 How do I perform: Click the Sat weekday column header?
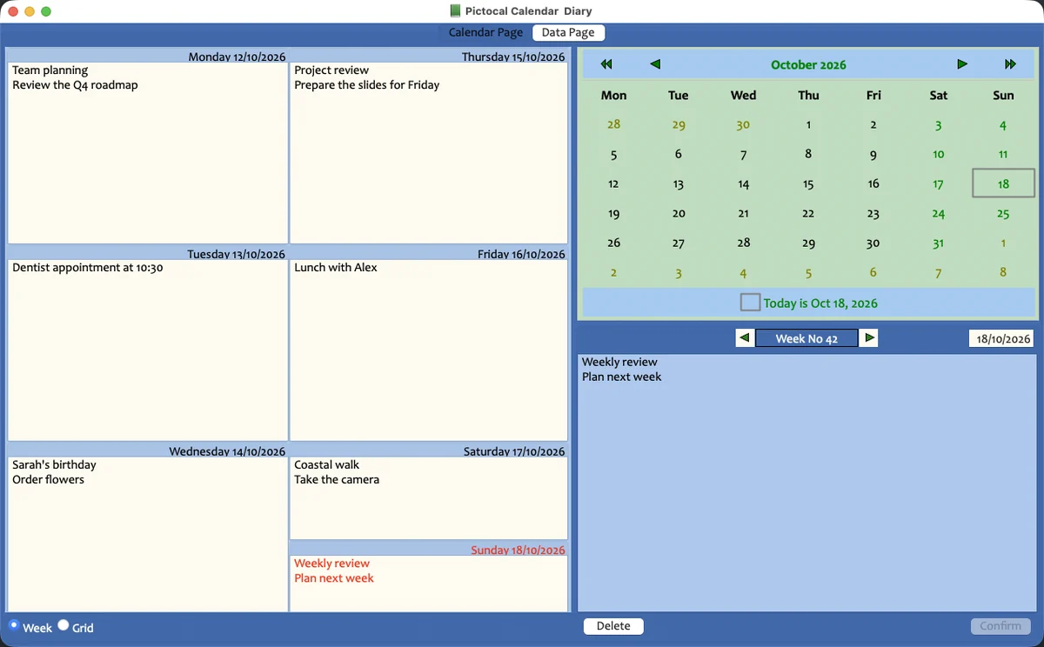pos(938,95)
